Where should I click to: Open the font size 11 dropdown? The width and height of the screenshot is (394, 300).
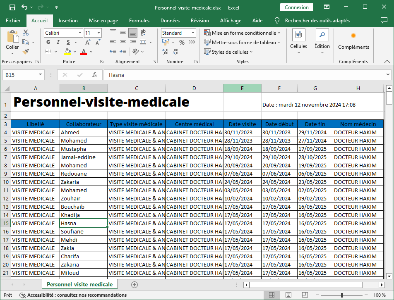[99, 33]
